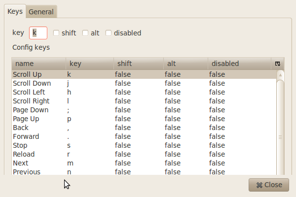Sort by the disabled column header
This screenshot has height=197, width=296.
point(239,64)
